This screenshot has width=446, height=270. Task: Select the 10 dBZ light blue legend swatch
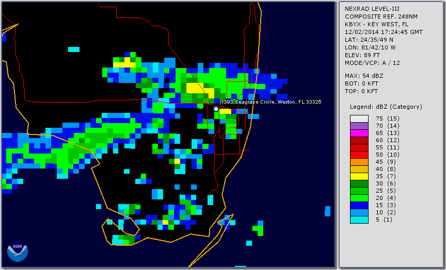tap(359, 213)
